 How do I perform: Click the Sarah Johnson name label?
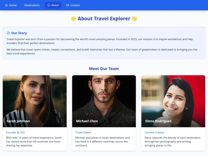click(x=18, y=121)
